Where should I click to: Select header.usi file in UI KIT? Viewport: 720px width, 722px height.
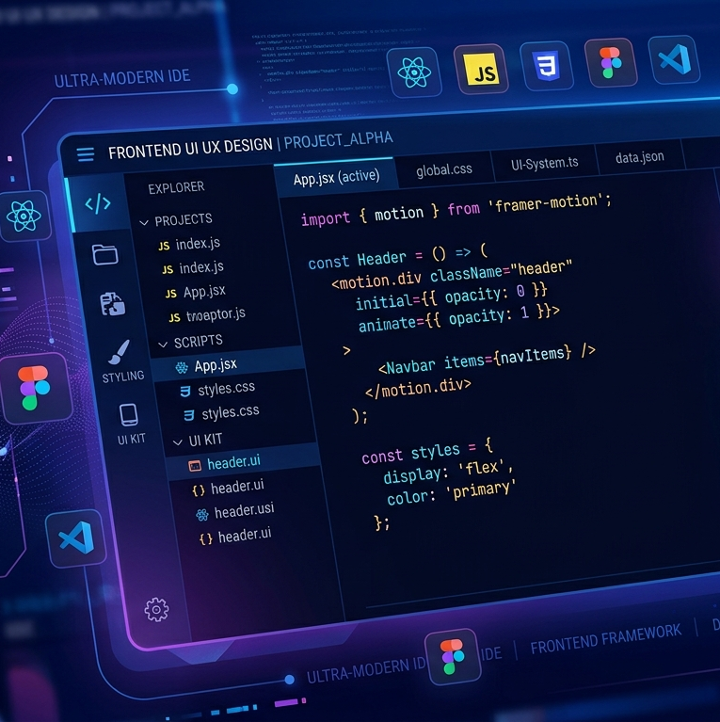[235, 511]
